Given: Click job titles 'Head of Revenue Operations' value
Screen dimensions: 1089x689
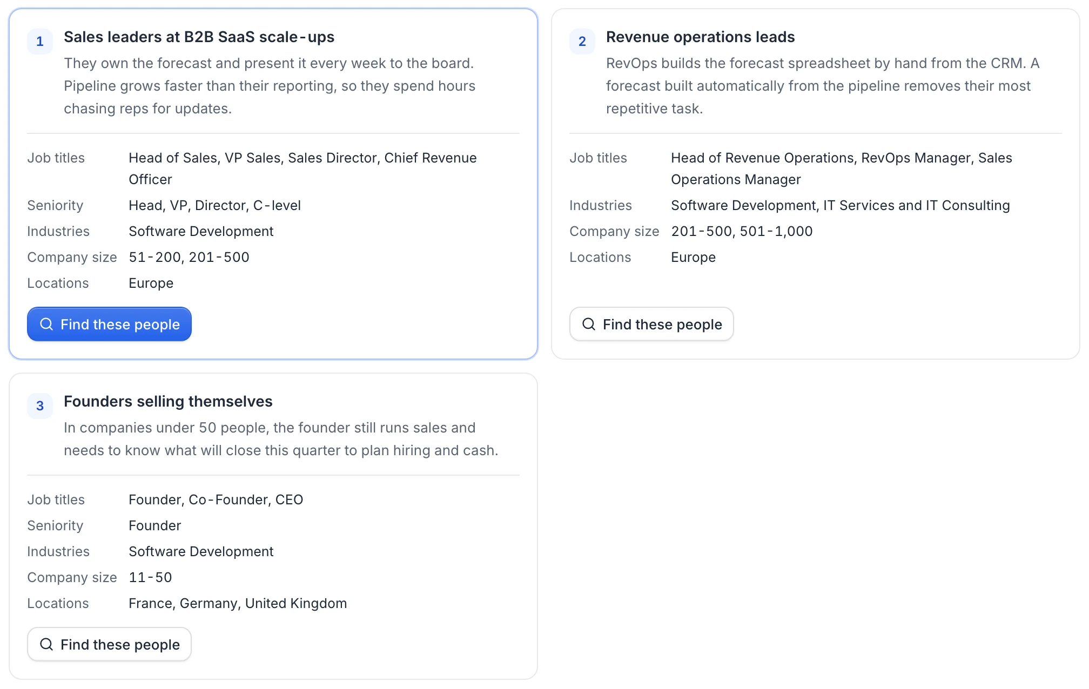Looking at the screenshot, I should pyautogui.click(x=842, y=168).
